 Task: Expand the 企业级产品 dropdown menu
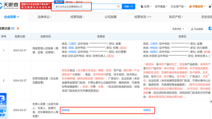(x=178, y=6)
